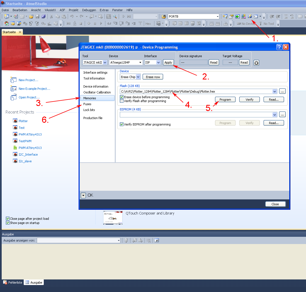Open the Device Programming toolbar icon (lightning bolt)
This screenshot has height=292, width=306.
(x=250, y=17)
